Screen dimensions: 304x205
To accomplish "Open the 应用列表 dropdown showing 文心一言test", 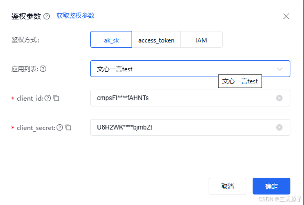I will (x=190, y=69).
